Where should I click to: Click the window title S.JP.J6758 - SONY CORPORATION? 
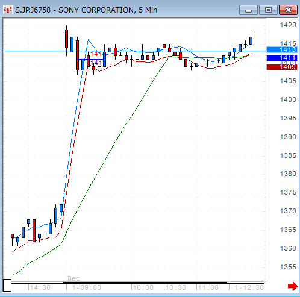(x=75, y=10)
